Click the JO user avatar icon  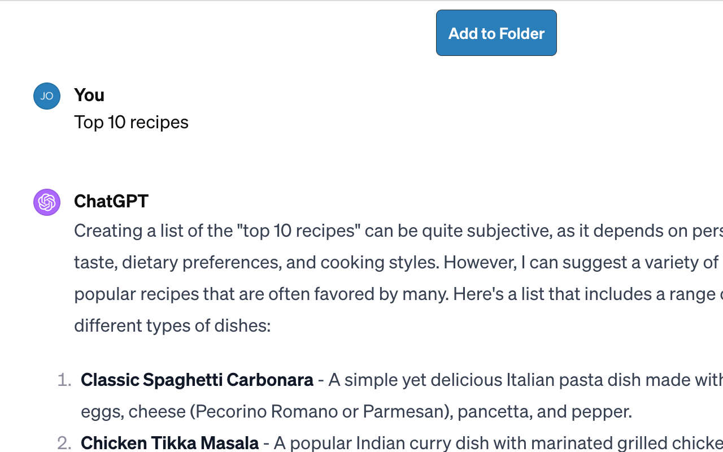[47, 96]
